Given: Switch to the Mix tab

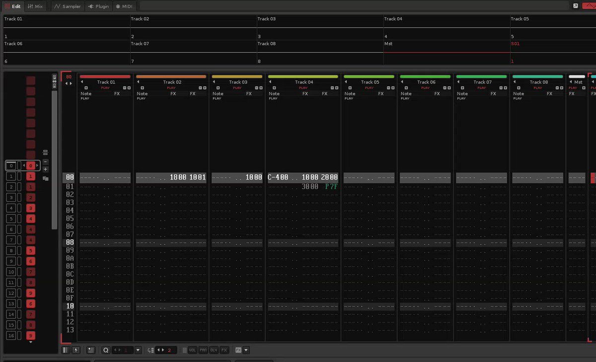Looking at the screenshot, I should [x=35, y=6].
